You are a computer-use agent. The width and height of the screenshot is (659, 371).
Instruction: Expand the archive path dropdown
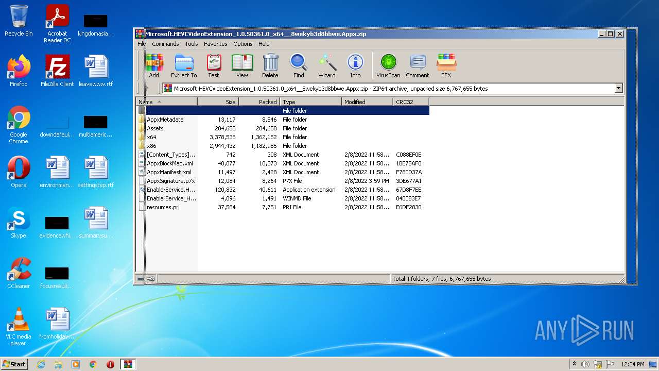point(618,89)
